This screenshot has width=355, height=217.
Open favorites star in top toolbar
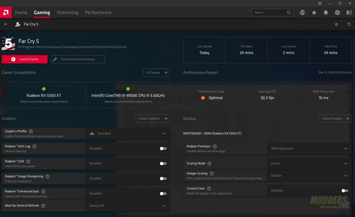click(314, 12)
